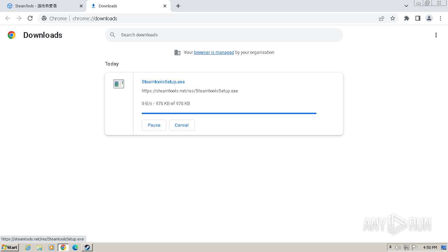
Task: Click the SteamtoolsSetup.exe file icon
Action: 119,84
